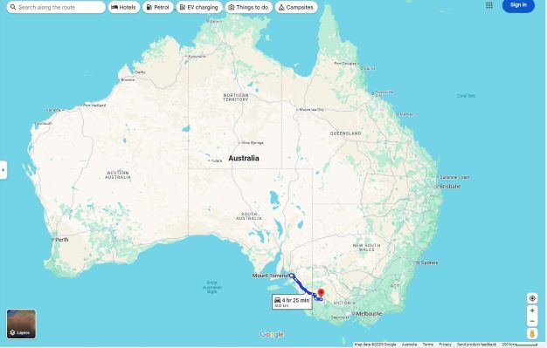
Task: Zoom out with the minus button
Action: coord(532,321)
